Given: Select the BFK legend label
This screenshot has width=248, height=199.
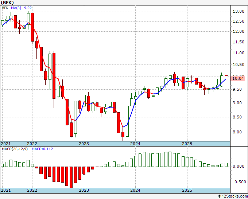Looking at the screenshot, I should [x=5, y=8].
